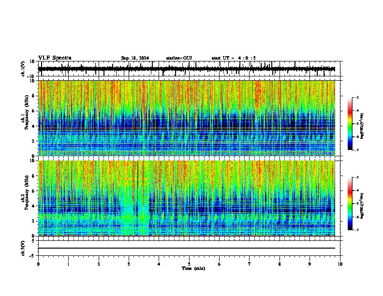Image resolution: width=383 pixels, height=296 pixels.
Task: Click the ch.2 frequency axis "8" tick label
Action: point(34,176)
